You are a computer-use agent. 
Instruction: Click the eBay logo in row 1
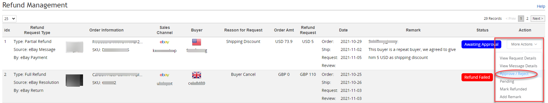(x=164, y=42)
